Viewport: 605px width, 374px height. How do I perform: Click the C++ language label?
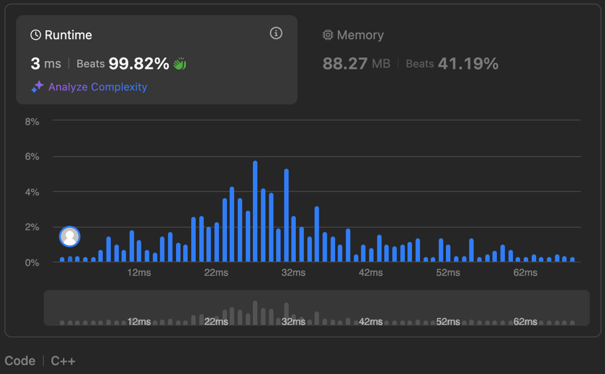coord(63,361)
